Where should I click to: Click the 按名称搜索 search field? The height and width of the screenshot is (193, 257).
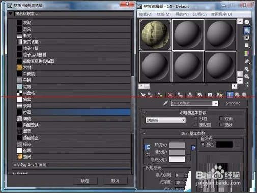tap(74, 14)
